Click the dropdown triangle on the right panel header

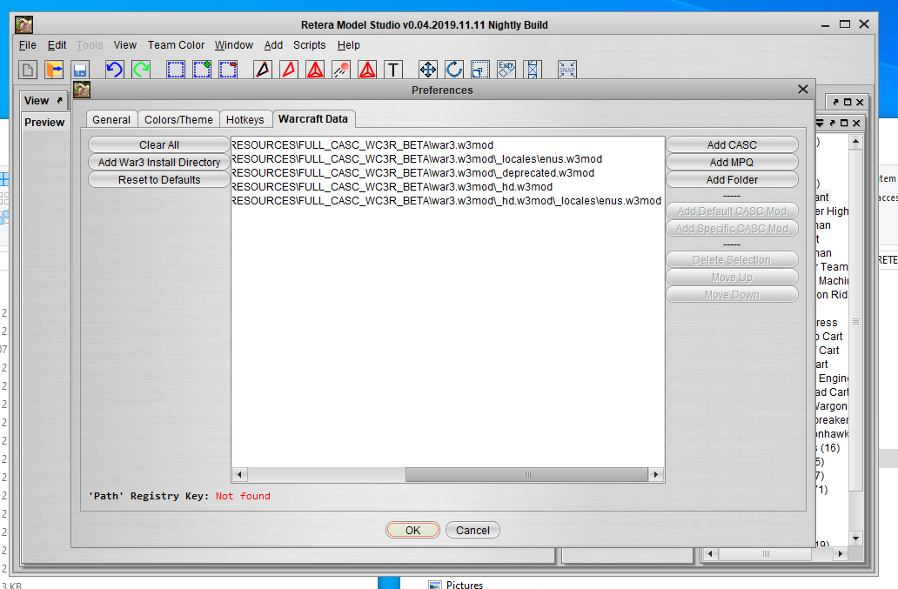click(820, 123)
